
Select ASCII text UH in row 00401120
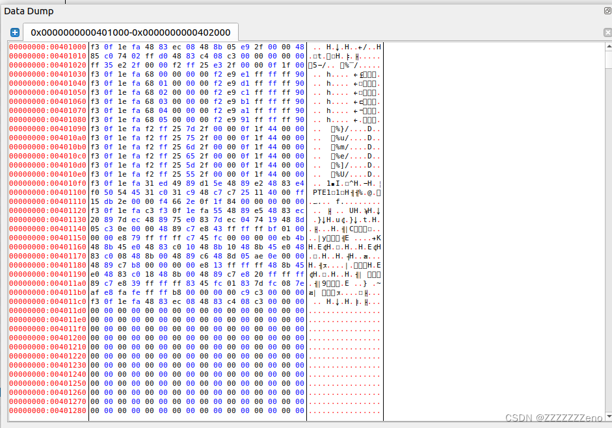coord(354,210)
